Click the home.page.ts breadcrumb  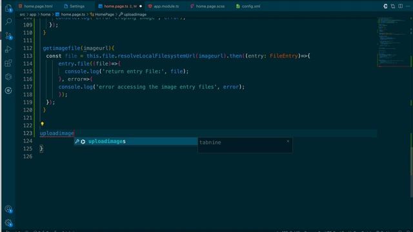pyautogui.click(x=70, y=14)
